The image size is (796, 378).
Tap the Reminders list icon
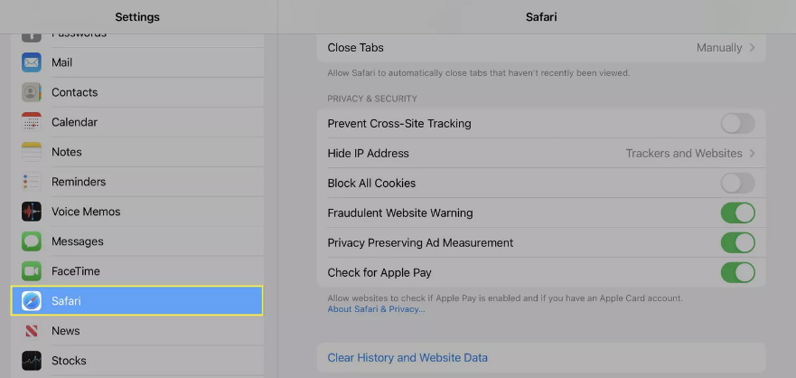(x=32, y=182)
